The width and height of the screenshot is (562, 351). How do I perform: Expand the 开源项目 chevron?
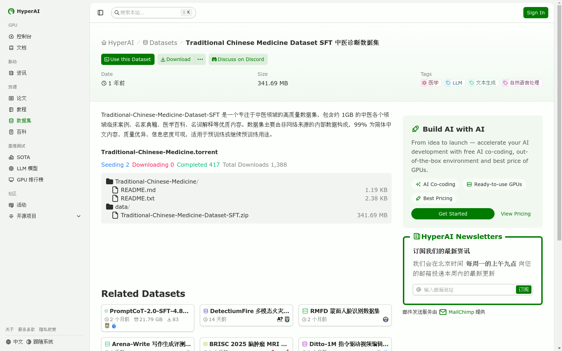[79, 216]
